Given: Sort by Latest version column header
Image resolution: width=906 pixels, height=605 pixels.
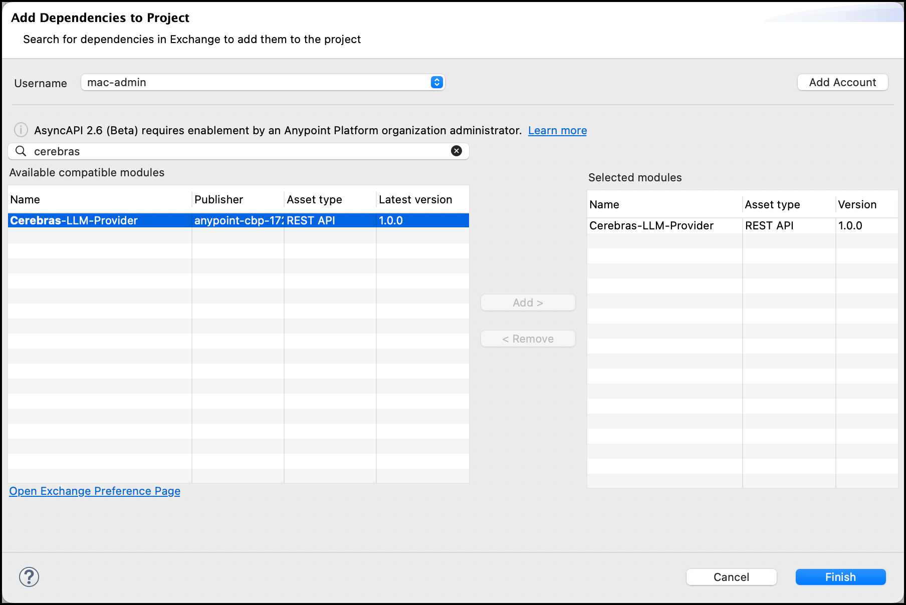Looking at the screenshot, I should pyautogui.click(x=422, y=199).
